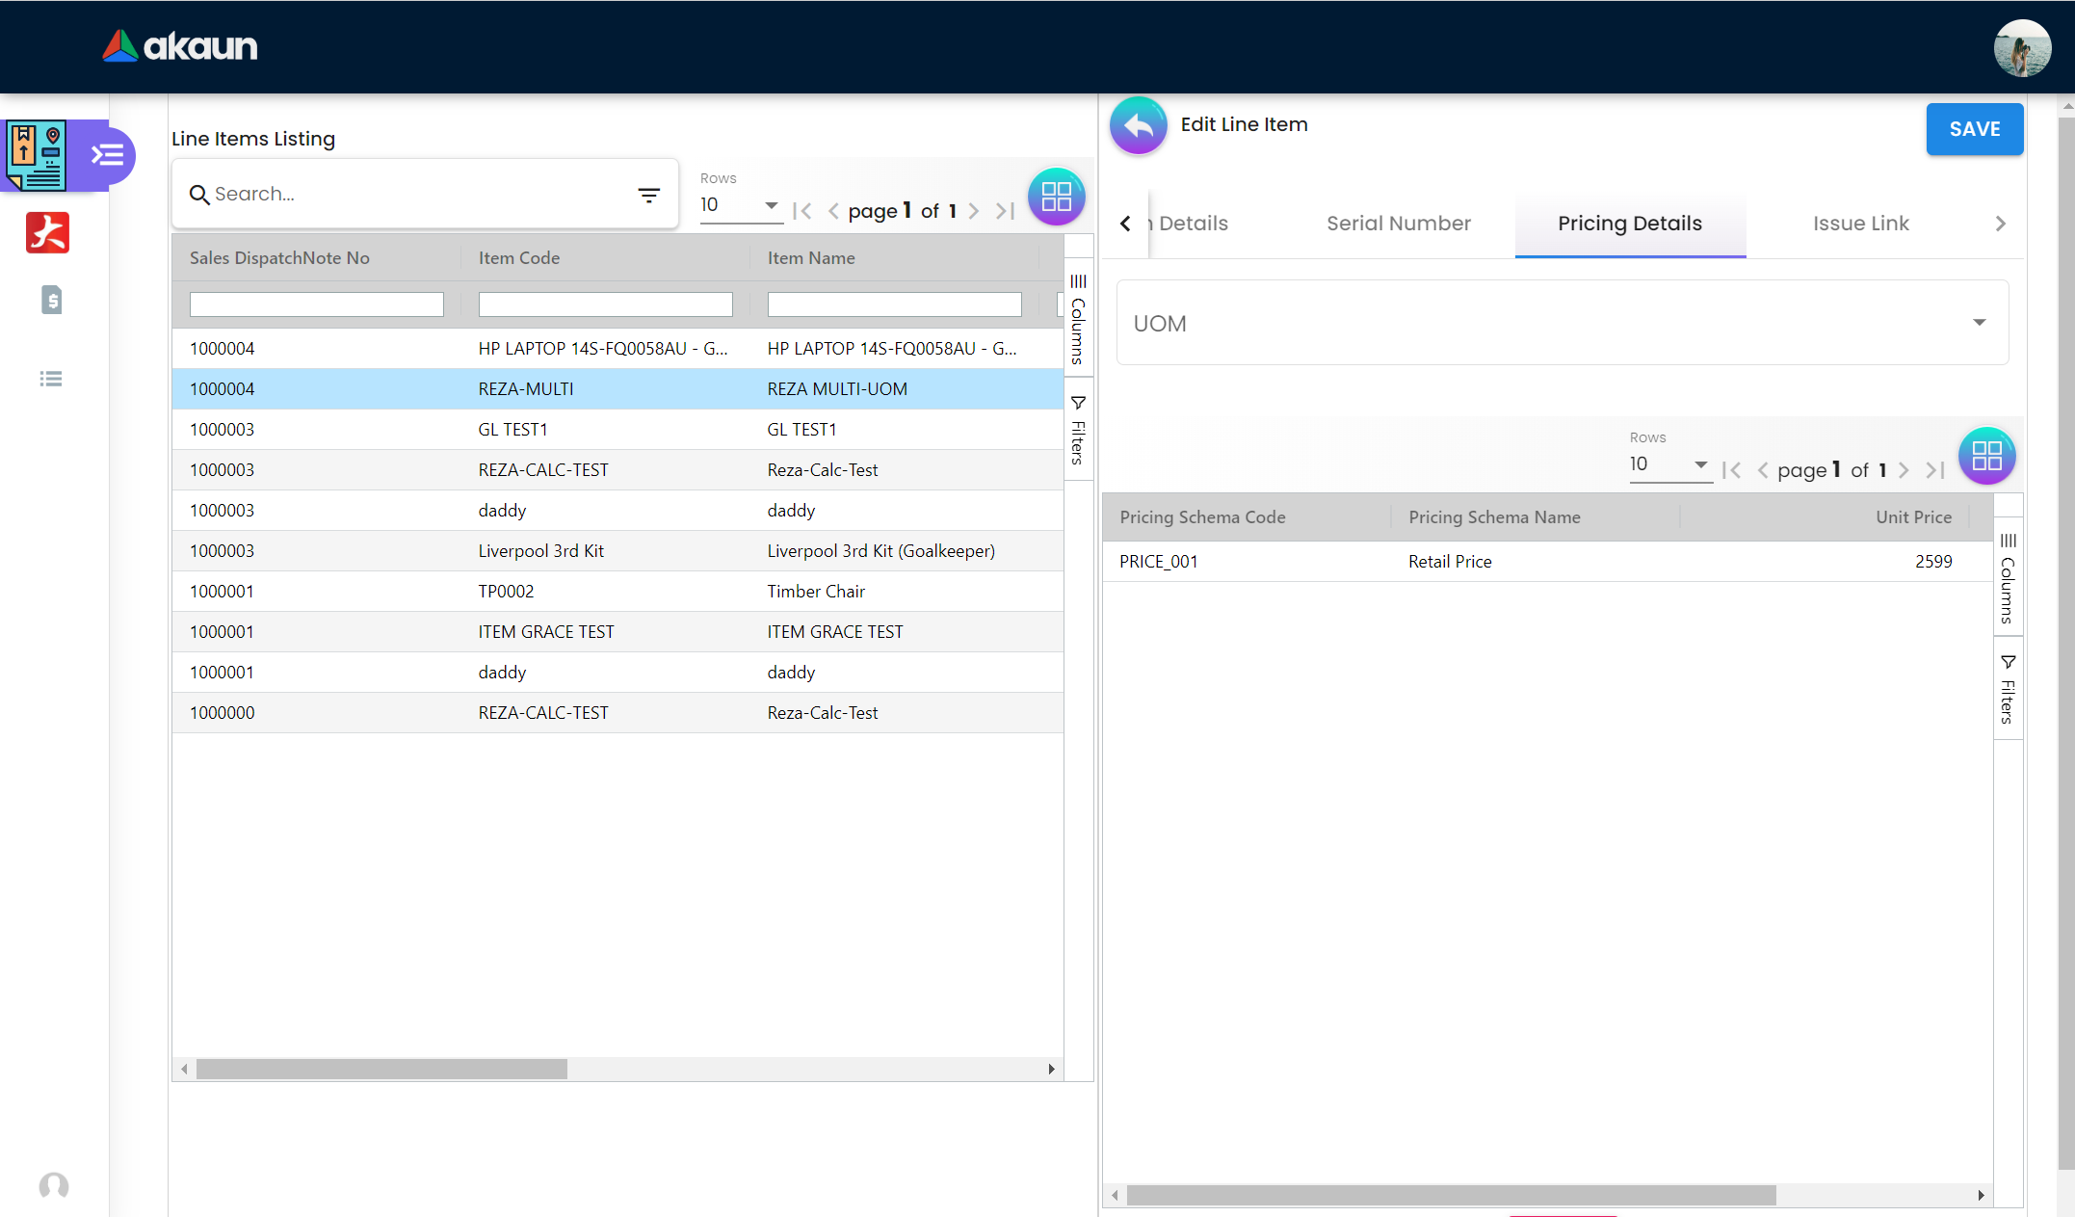The width and height of the screenshot is (2075, 1217).
Task: Open the grid view button in Line Items Listing
Action: pos(1056,197)
